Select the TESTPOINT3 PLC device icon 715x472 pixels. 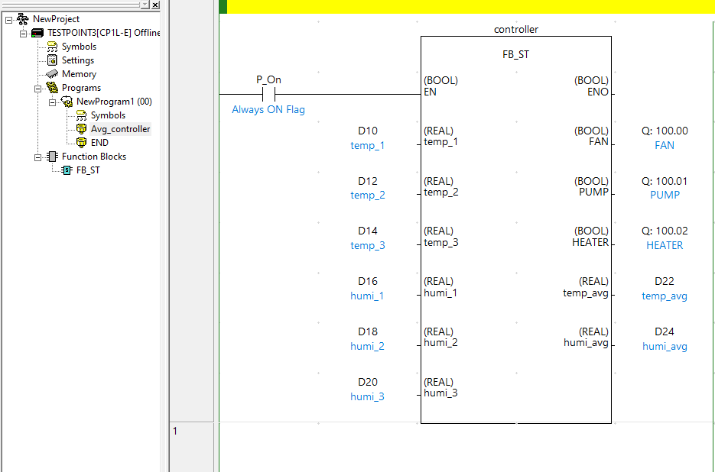coord(37,33)
